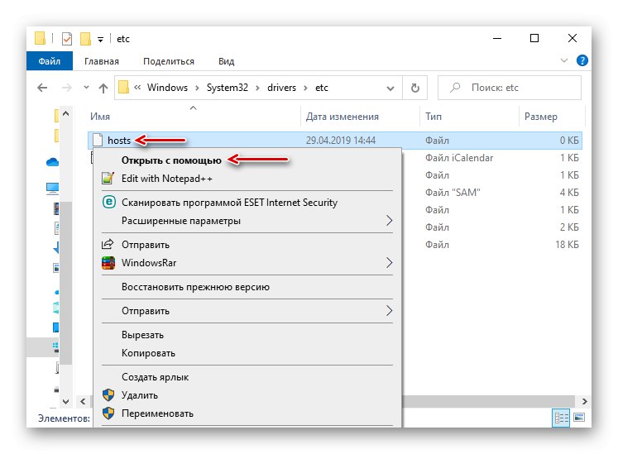Click the ESET icon in context menu

[108, 202]
